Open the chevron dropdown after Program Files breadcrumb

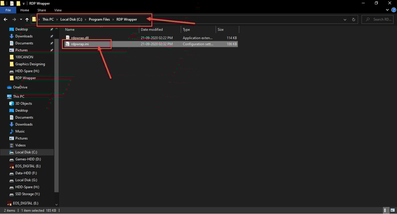[113, 19]
